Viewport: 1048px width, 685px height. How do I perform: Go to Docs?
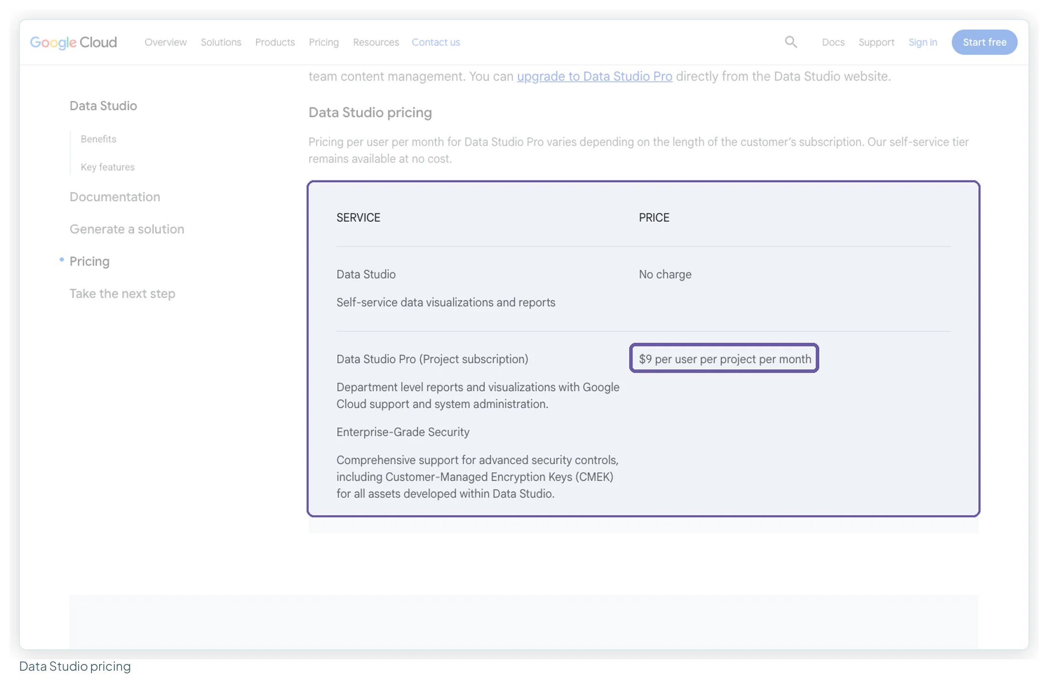click(x=833, y=42)
